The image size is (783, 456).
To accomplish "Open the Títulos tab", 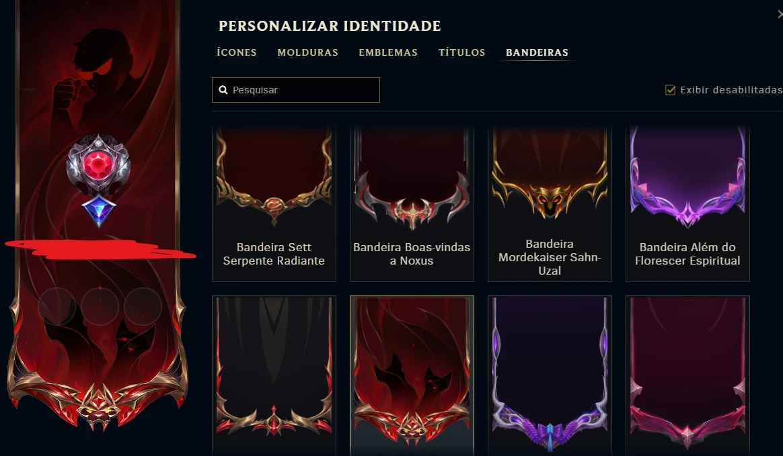I will click(x=462, y=52).
